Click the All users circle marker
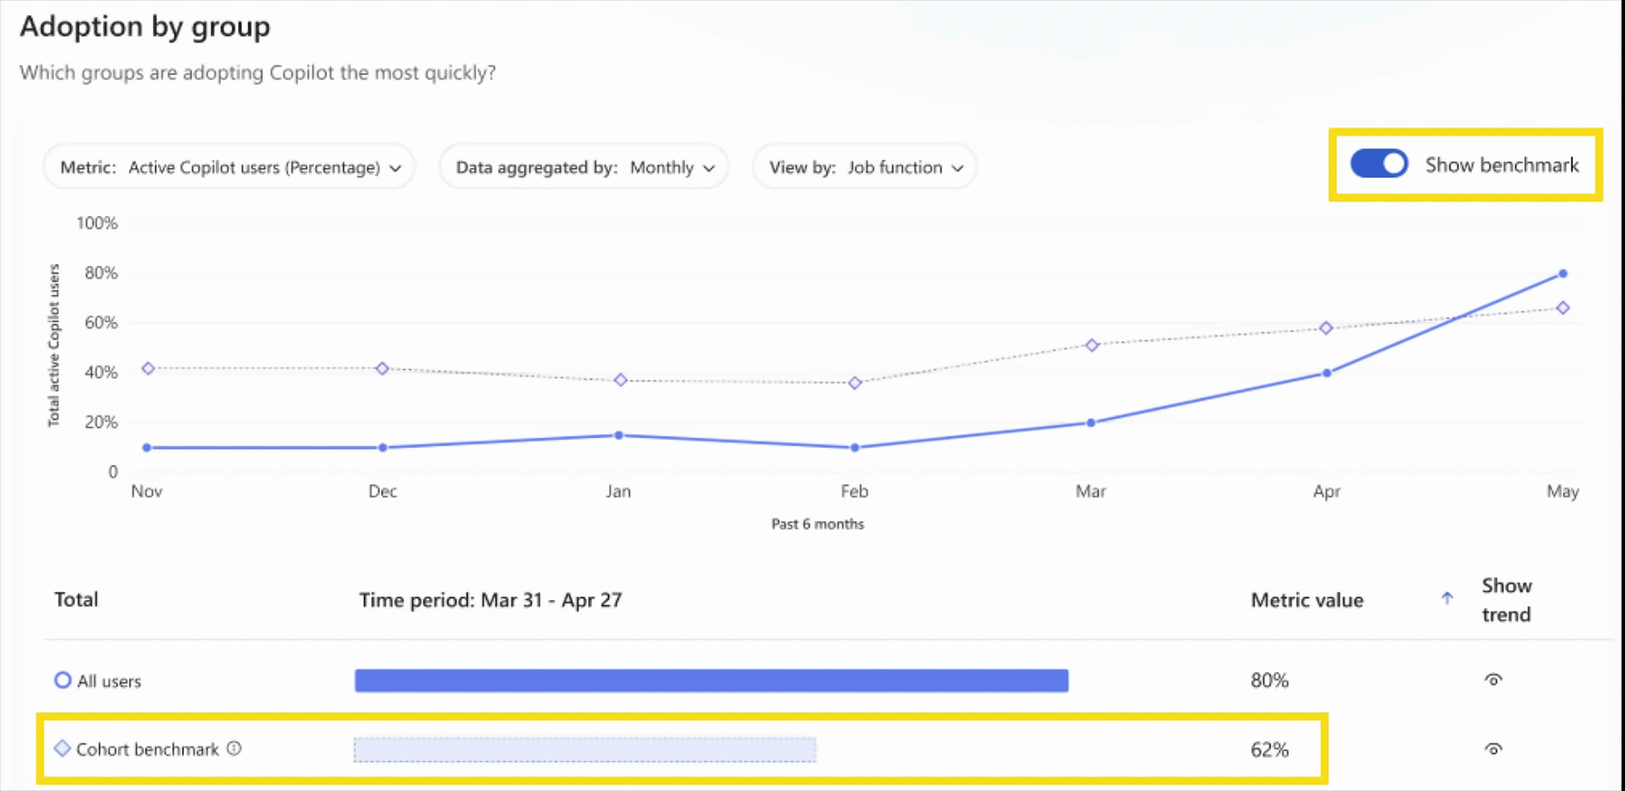The height and width of the screenshot is (791, 1625). click(62, 680)
